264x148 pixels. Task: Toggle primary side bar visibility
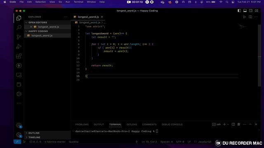[239, 11]
